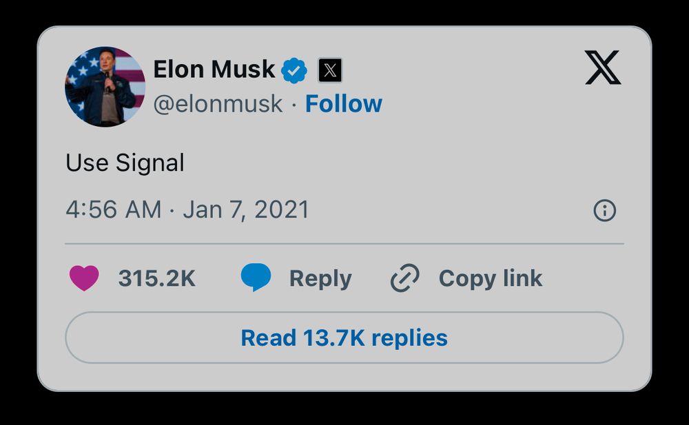This screenshot has width=689, height=425.
Task: Open the tweet info circle icon
Action: point(604,211)
